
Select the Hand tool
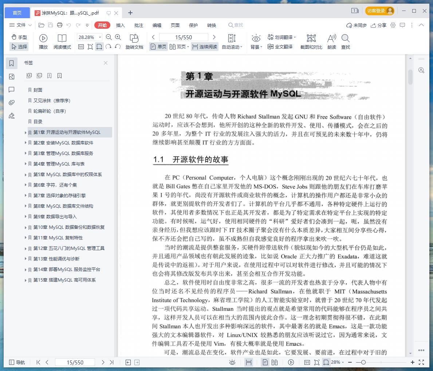click(x=19, y=37)
